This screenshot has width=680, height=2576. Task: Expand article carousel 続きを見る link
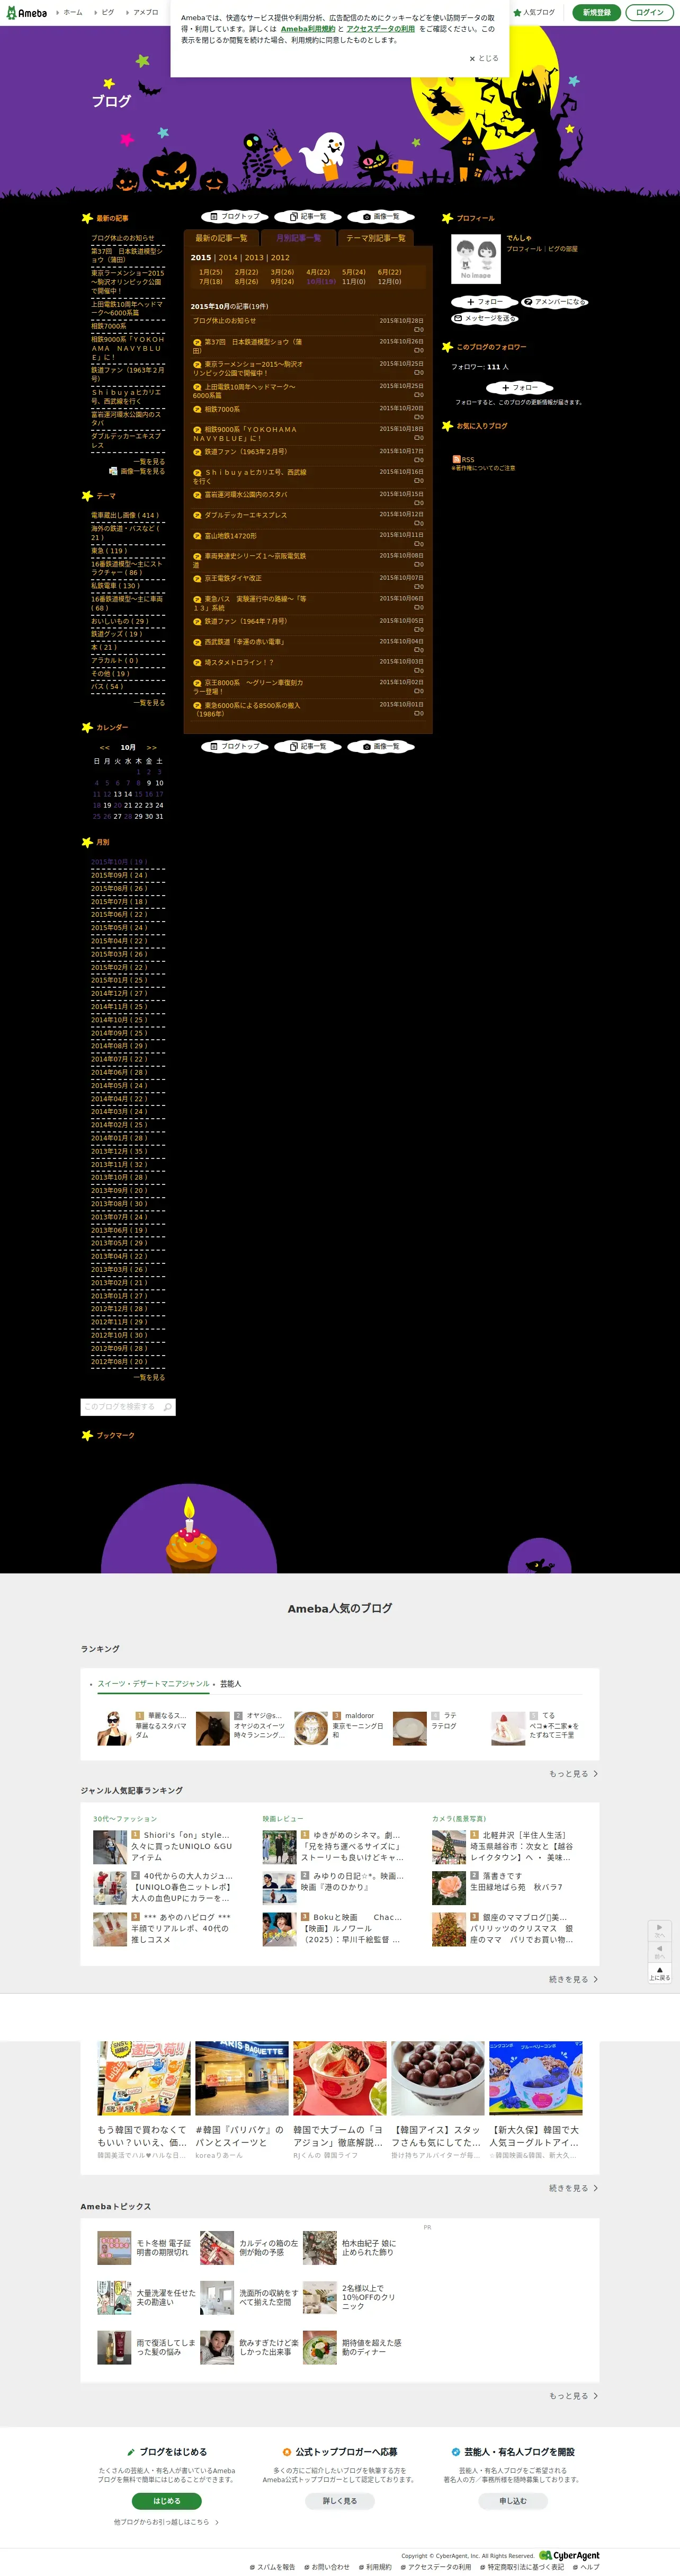[x=573, y=2189]
